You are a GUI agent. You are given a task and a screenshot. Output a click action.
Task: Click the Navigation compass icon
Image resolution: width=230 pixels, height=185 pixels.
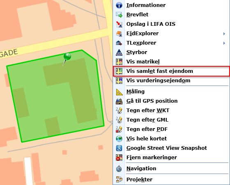[x=119, y=169]
